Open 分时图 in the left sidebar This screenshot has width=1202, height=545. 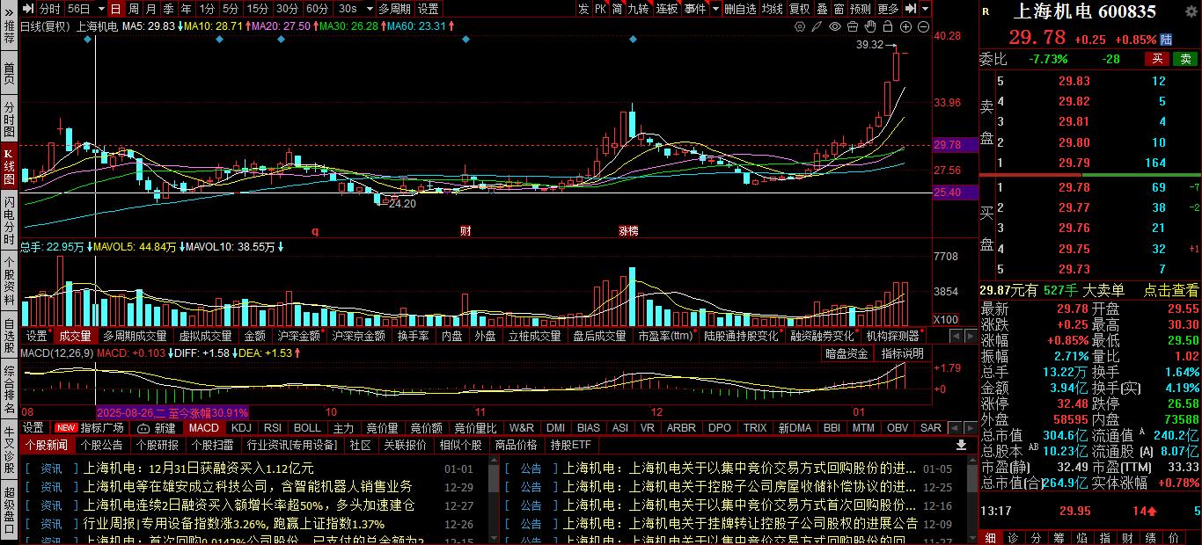(9, 119)
